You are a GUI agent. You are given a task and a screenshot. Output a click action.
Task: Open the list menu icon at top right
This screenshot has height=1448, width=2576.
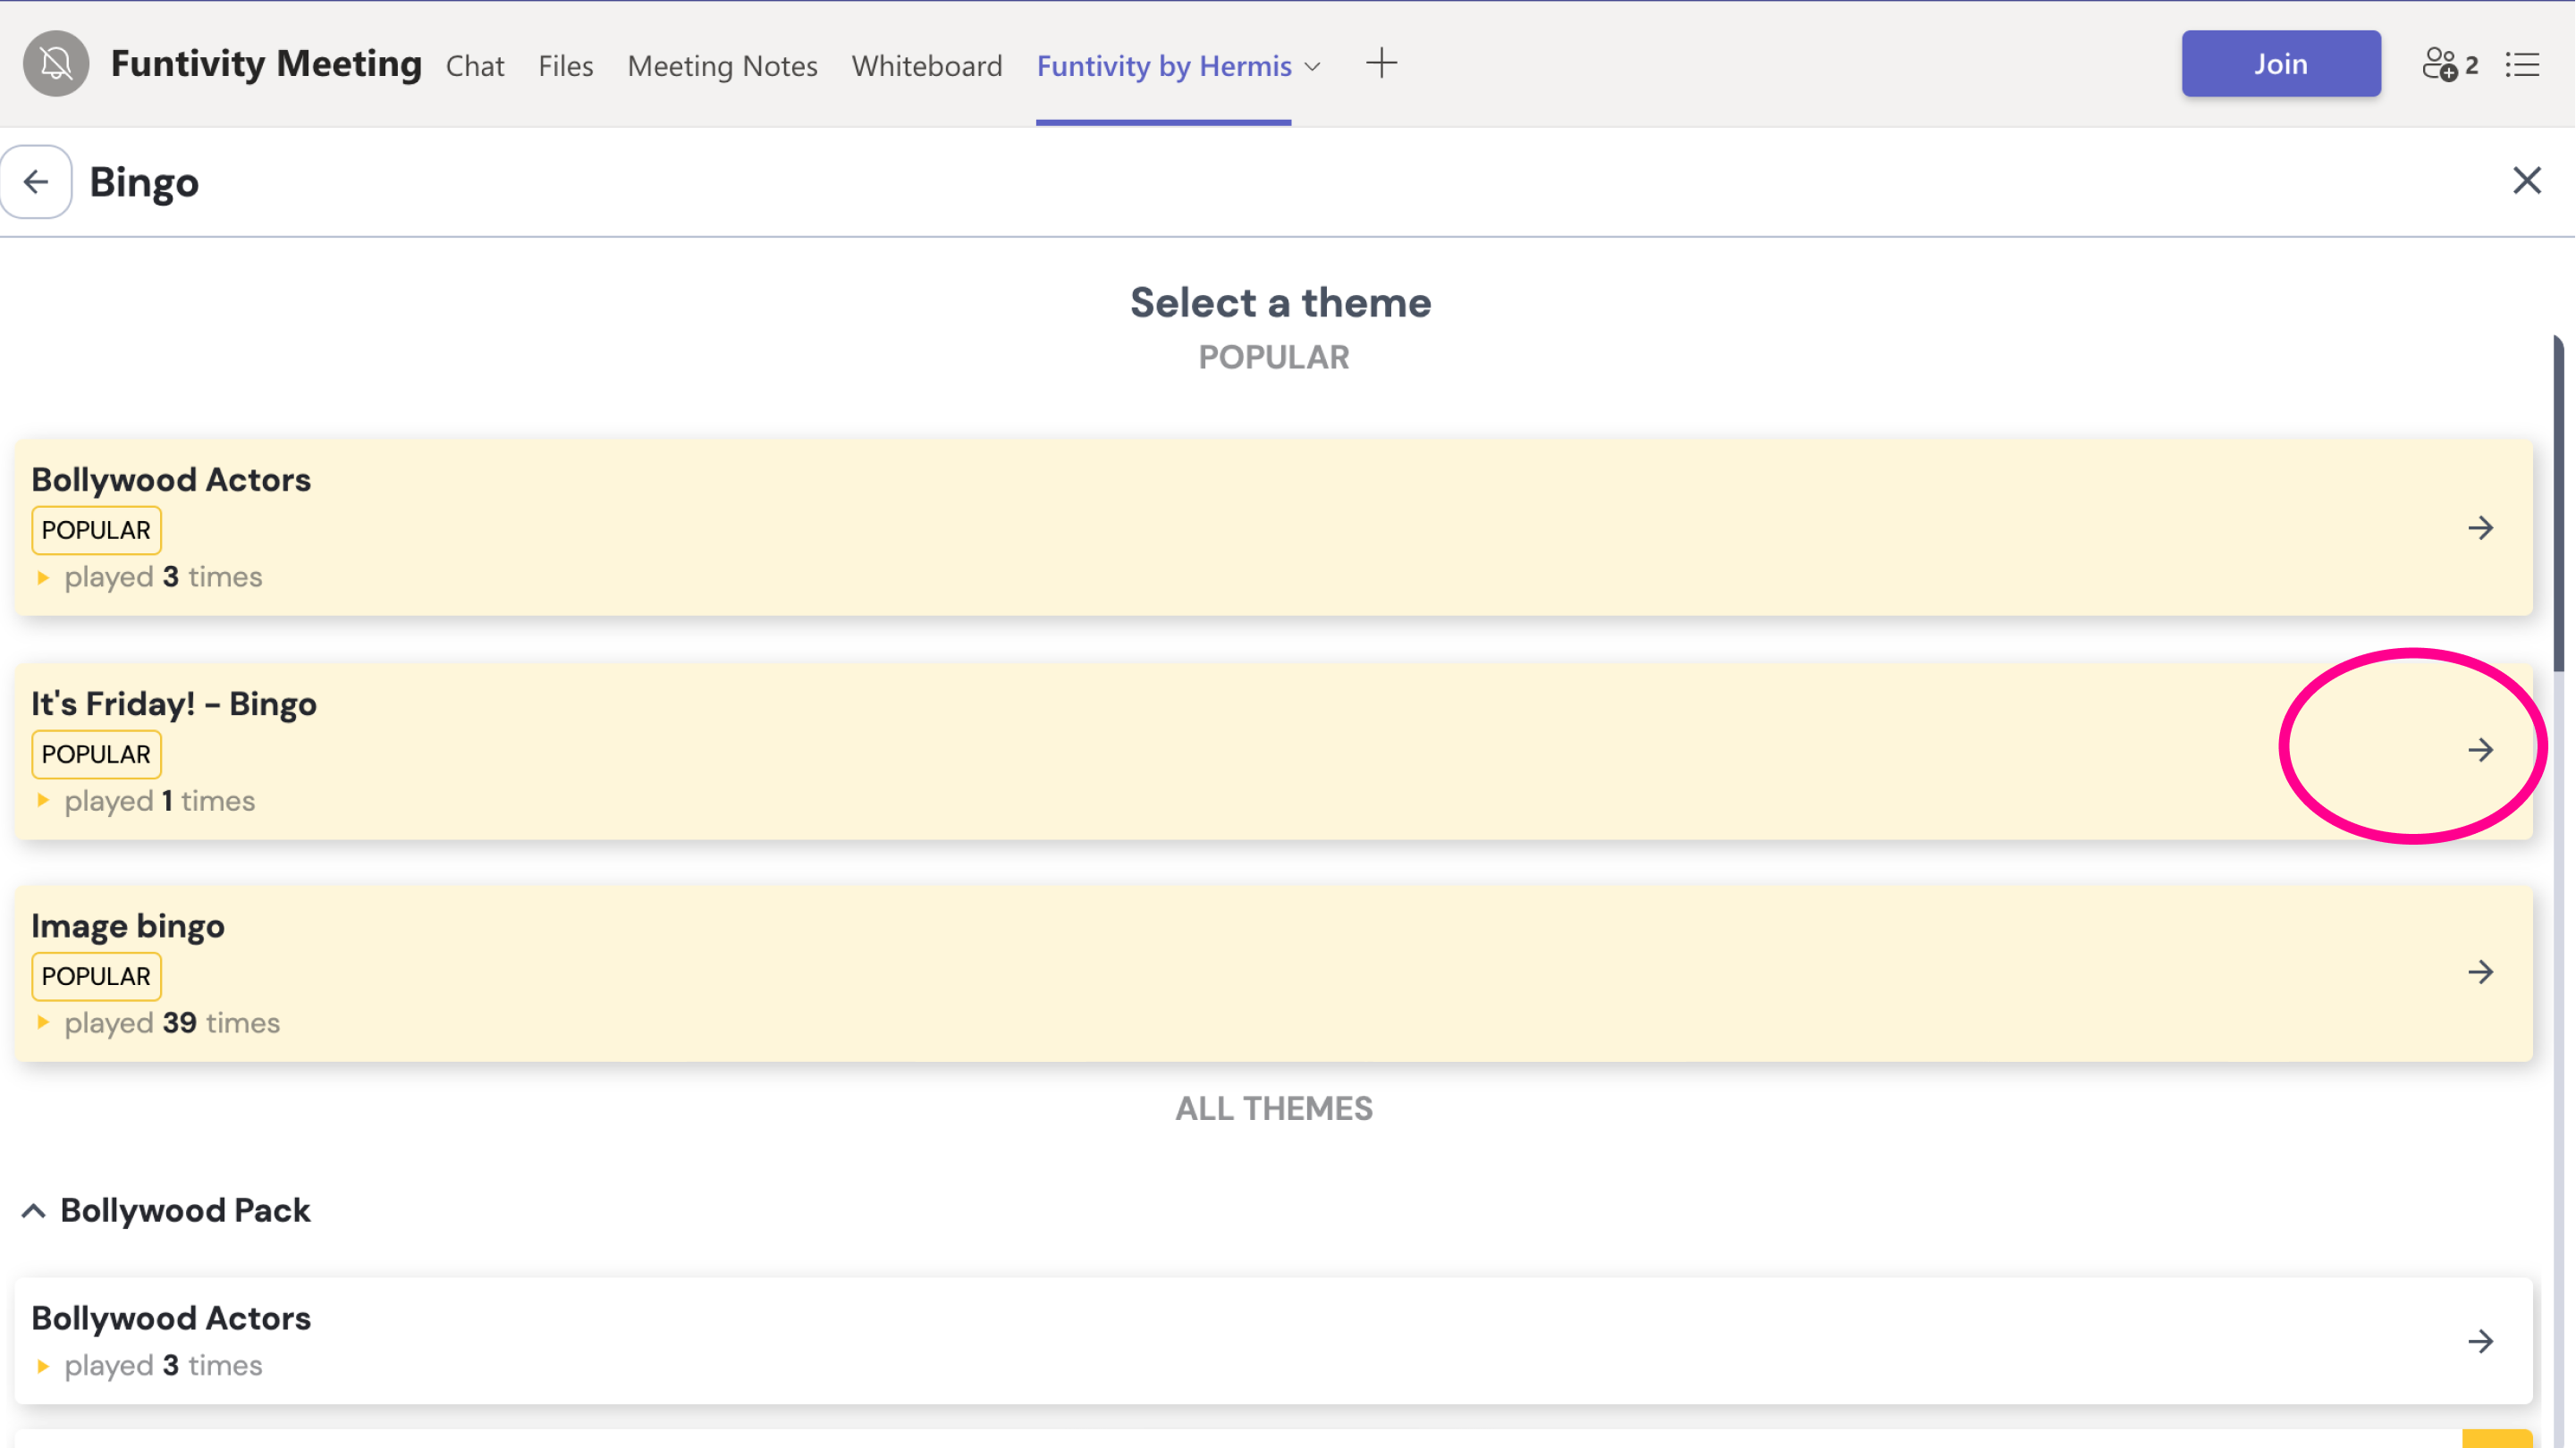click(2522, 65)
